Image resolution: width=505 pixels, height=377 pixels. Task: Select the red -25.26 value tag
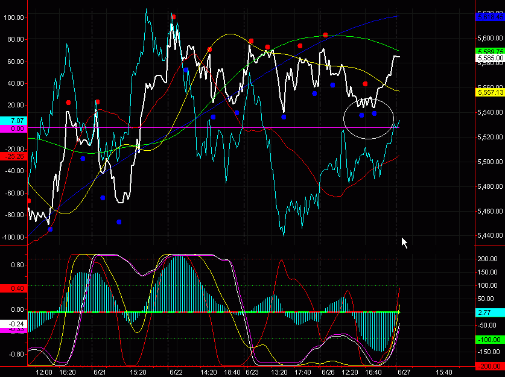(x=13, y=156)
